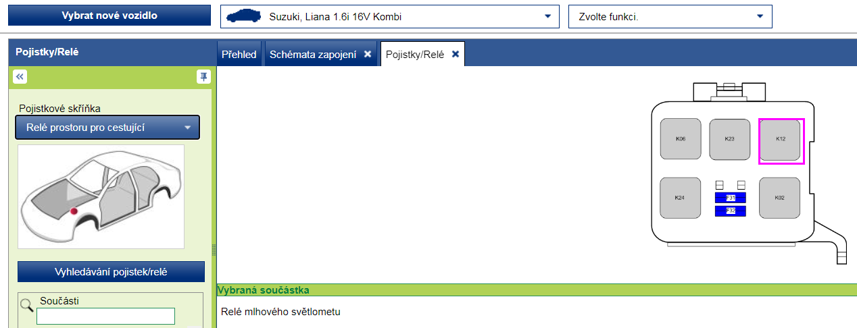This screenshot has height=328, width=857.
Task: Click the blue F32 fuse
Action: [730, 211]
